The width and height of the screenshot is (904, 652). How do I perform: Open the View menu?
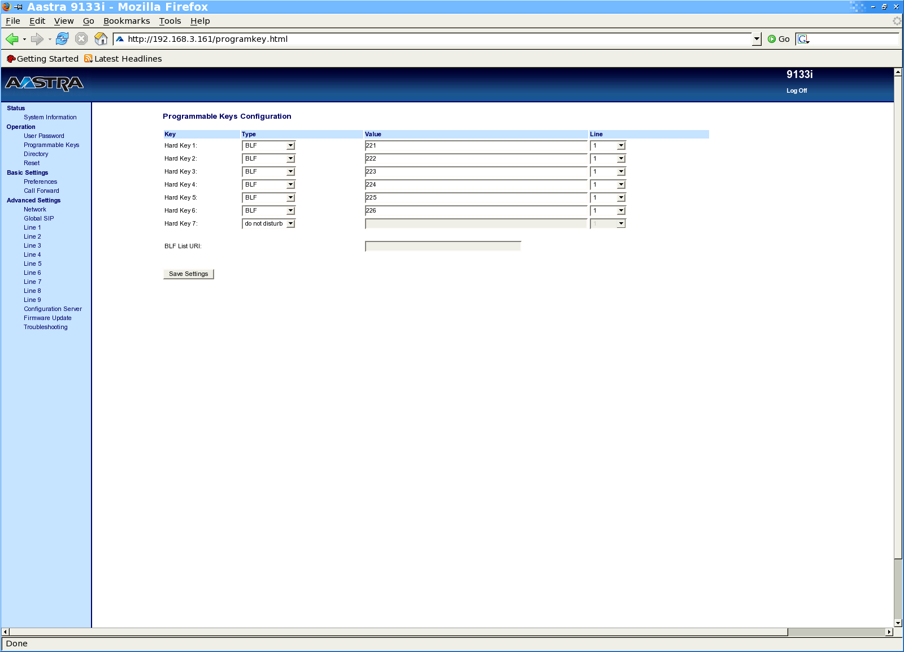click(x=64, y=21)
